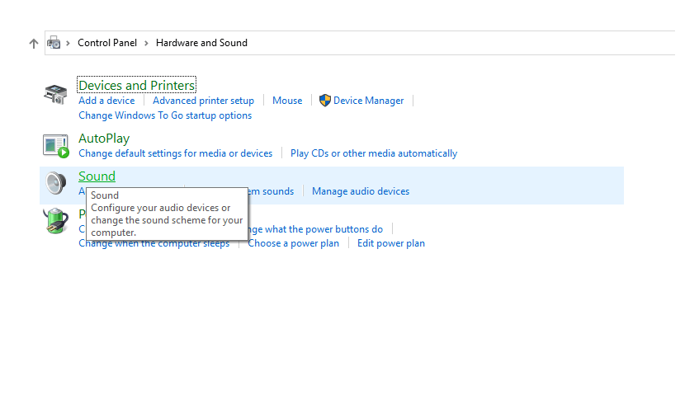Open Advanced printer setup
Screen dimensions: 699x409
pyautogui.click(x=203, y=101)
